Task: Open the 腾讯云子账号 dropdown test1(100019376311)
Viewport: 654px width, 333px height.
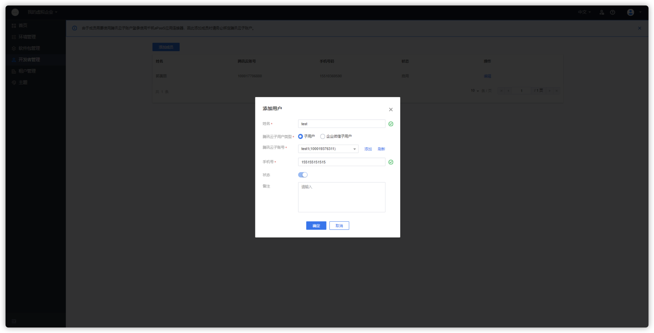Action: tap(328, 149)
